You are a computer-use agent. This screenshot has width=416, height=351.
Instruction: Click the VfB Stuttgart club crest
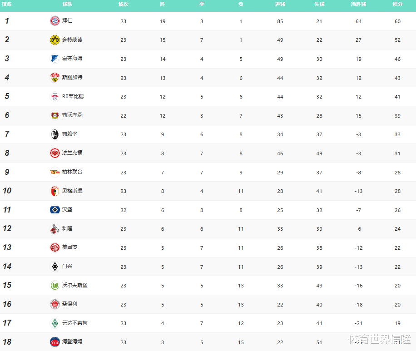coord(54,78)
